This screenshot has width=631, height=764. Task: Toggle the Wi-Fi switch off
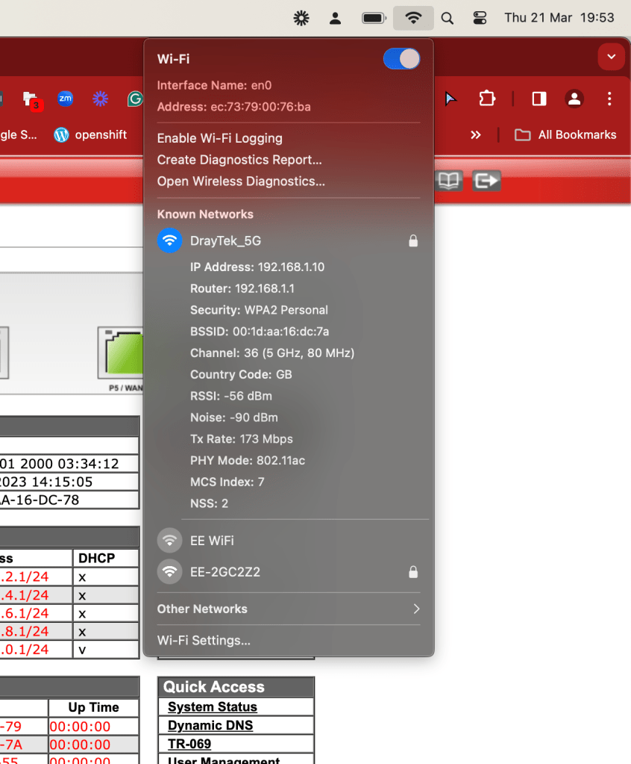401,59
